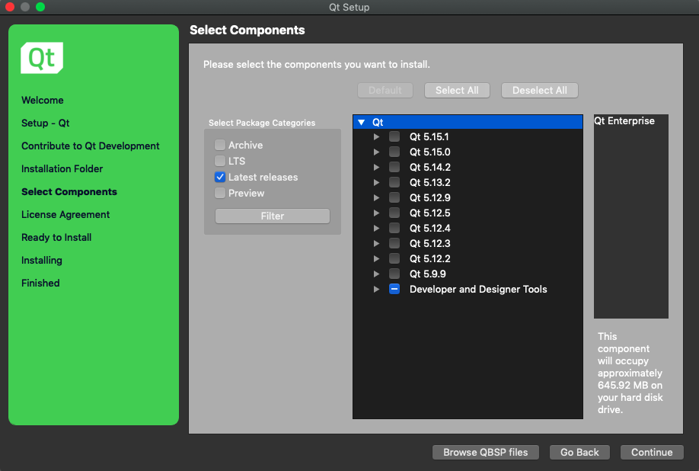Image resolution: width=699 pixels, height=471 pixels.
Task: Click the green Qt logo icon
Action: click(x=42, y=58)
